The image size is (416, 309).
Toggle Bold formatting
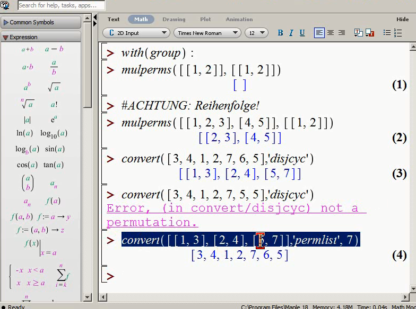[x=280, y=33]
